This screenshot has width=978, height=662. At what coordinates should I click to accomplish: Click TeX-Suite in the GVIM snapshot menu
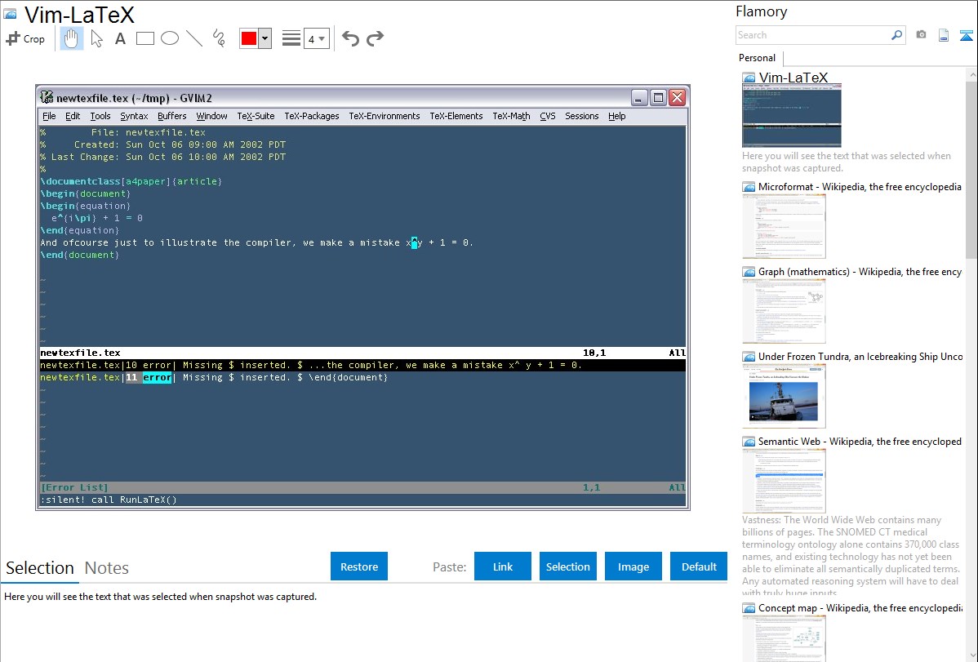(256, 116)
